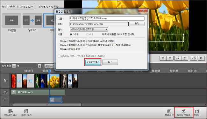Click the video track camera icon
This screenshot has height=119, width=207.
point(5,80)
